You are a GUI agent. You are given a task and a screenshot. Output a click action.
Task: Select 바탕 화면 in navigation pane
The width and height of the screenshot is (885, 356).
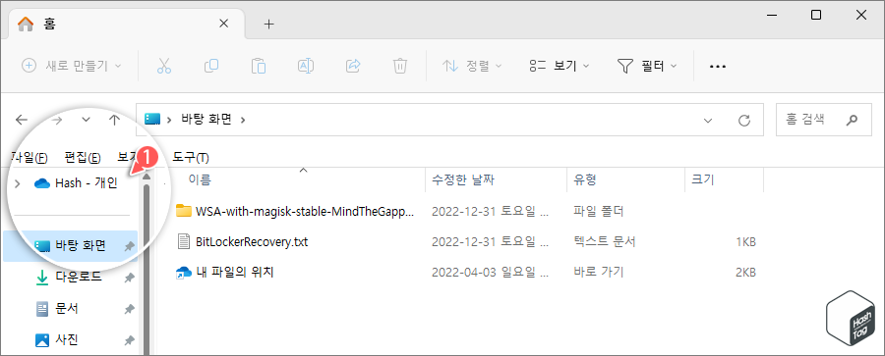click(71, 246)
